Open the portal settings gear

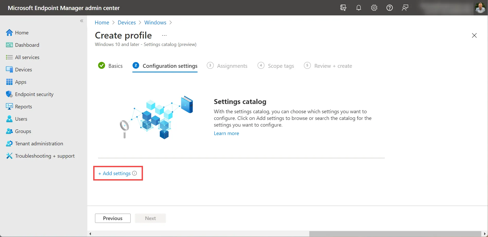tap(374, 8)
